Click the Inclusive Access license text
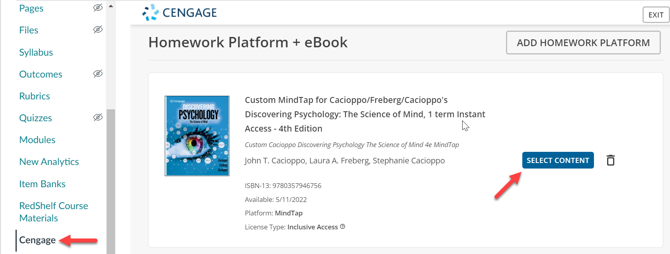Screen dimensions: 670x254 click(x=313, y=227)
